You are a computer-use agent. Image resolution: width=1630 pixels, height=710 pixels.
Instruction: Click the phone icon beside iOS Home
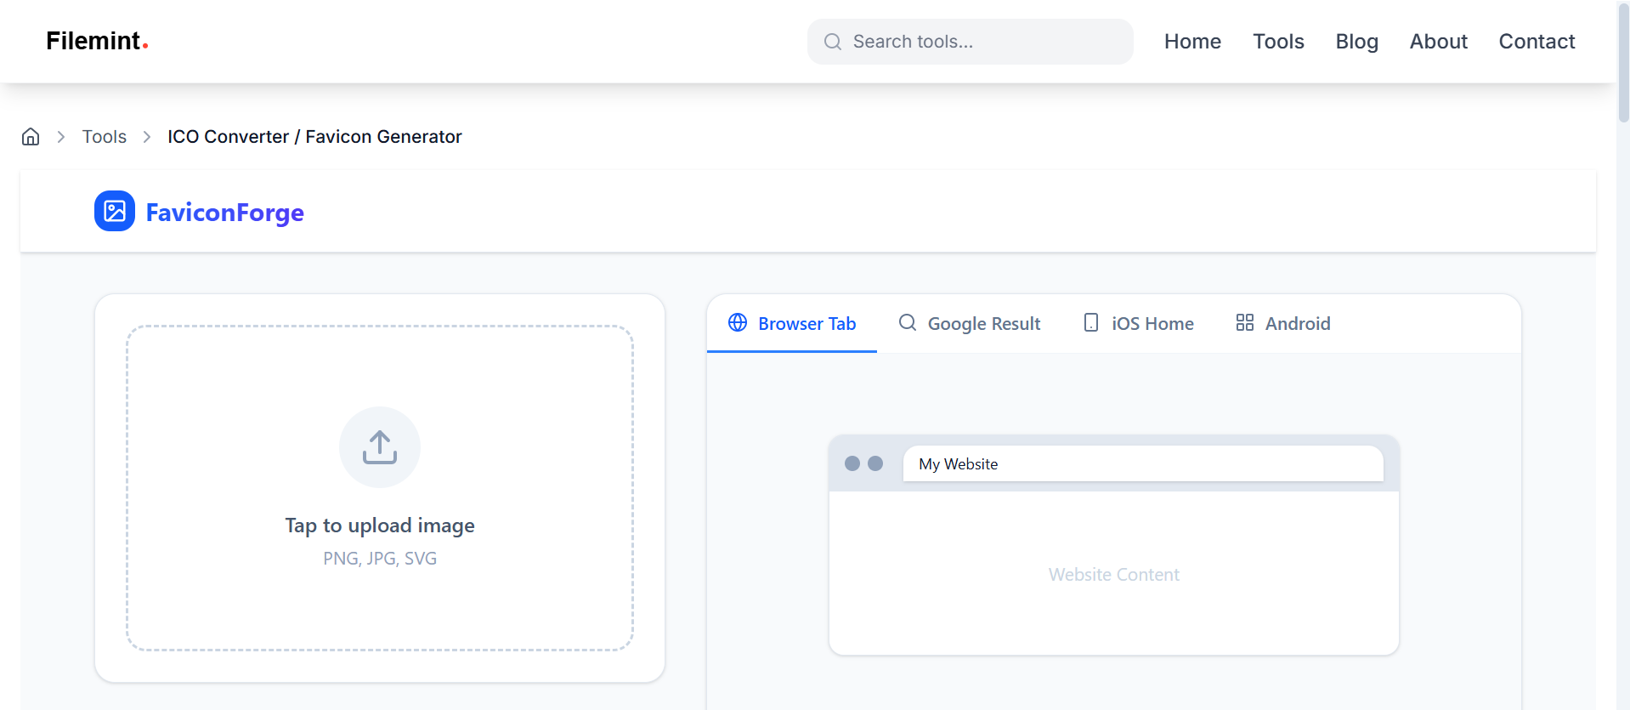click(x=1091, y=322)
